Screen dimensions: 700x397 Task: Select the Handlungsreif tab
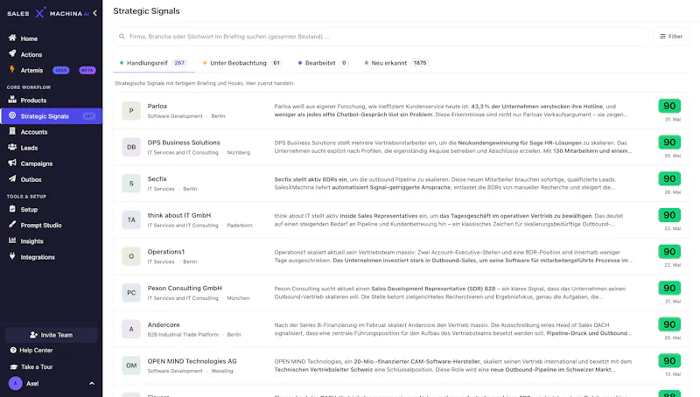click(x=154, y=63)
